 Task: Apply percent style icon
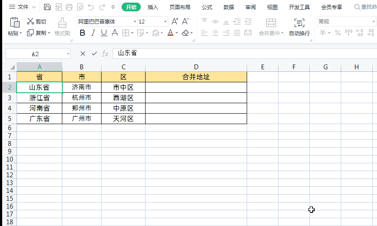coord(338,33)
